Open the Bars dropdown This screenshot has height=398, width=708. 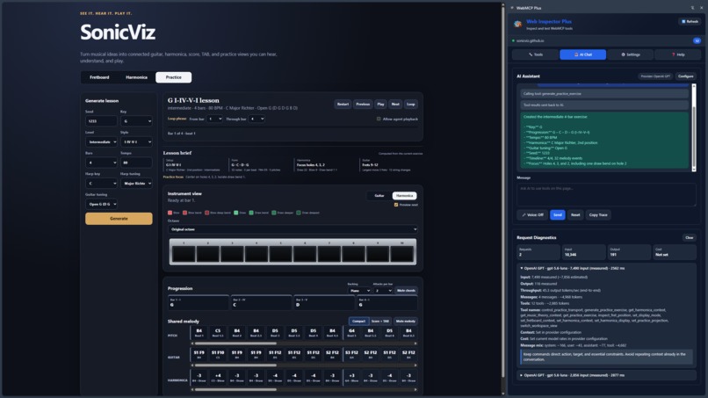[x=101, y=163]
